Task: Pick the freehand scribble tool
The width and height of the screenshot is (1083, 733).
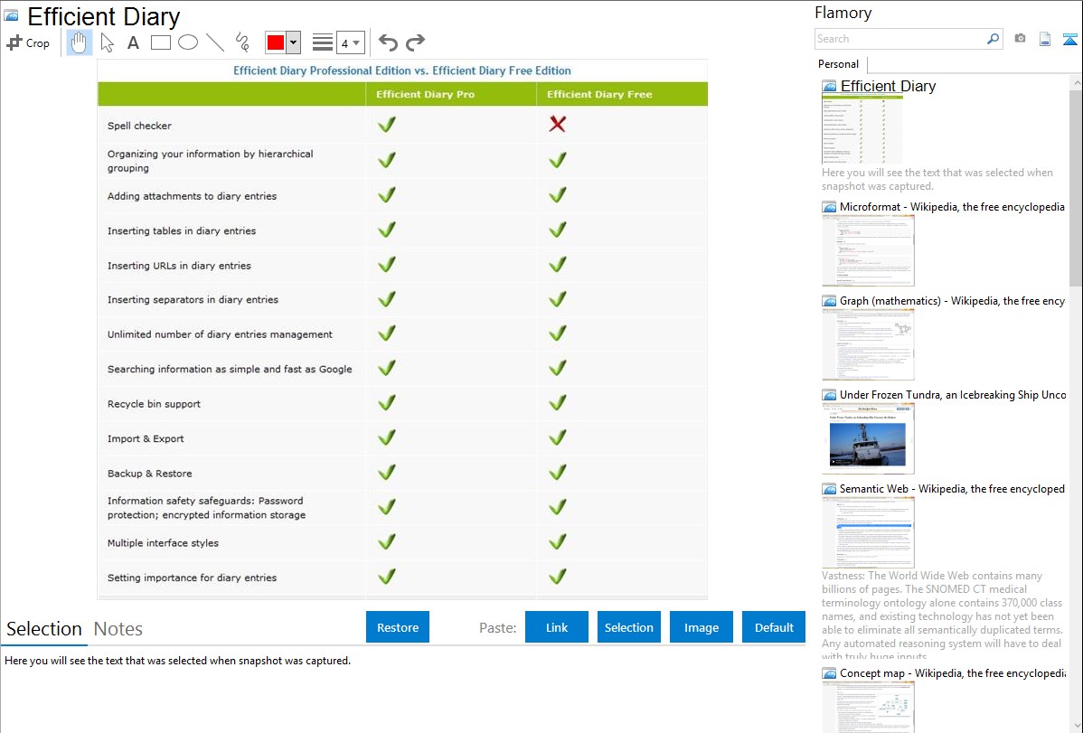Action: 242,42
